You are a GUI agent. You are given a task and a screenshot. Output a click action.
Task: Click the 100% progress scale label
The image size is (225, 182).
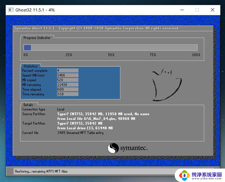coord(196,55)
